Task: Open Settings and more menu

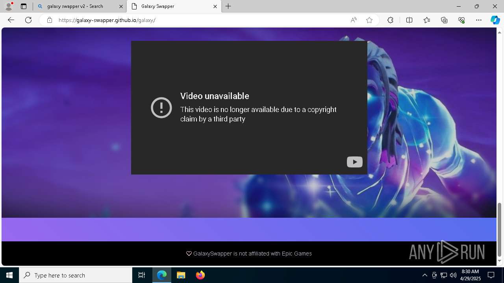Action: point(479,20)
